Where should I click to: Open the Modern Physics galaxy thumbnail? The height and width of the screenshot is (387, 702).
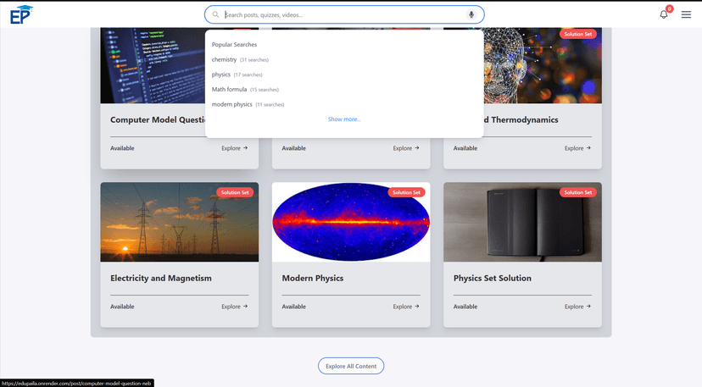click(351, 222)
